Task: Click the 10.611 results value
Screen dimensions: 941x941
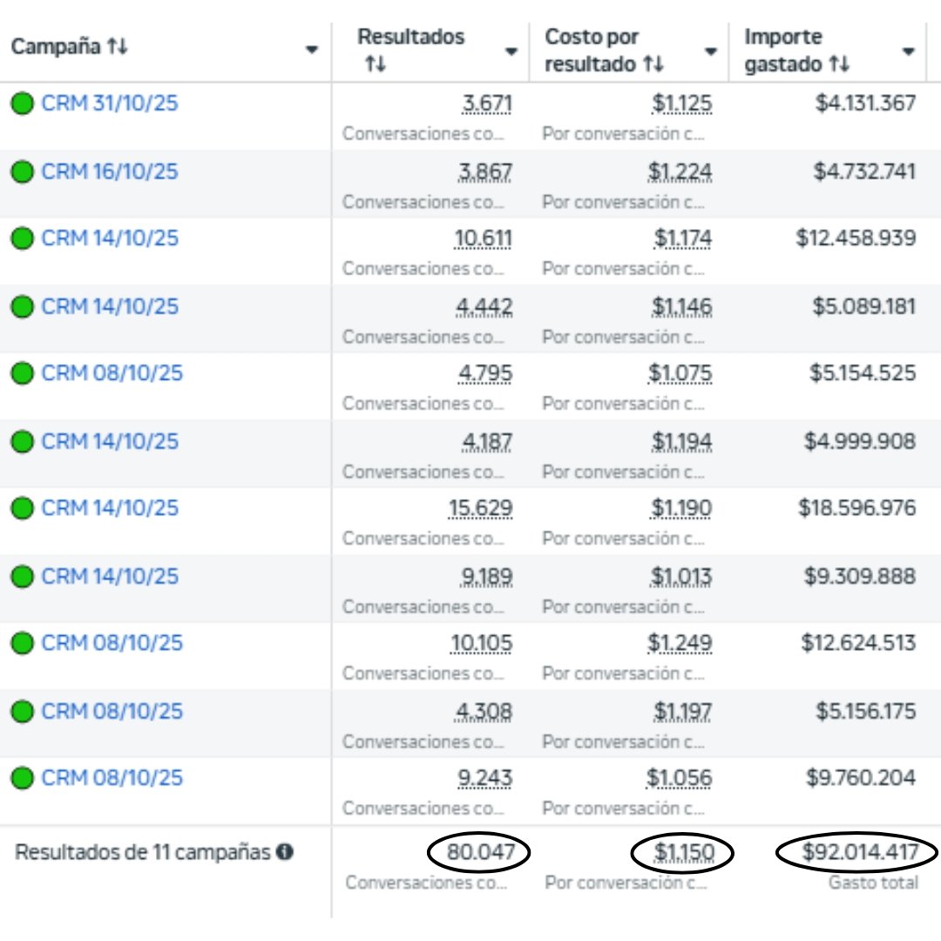Action: (483, 239)
